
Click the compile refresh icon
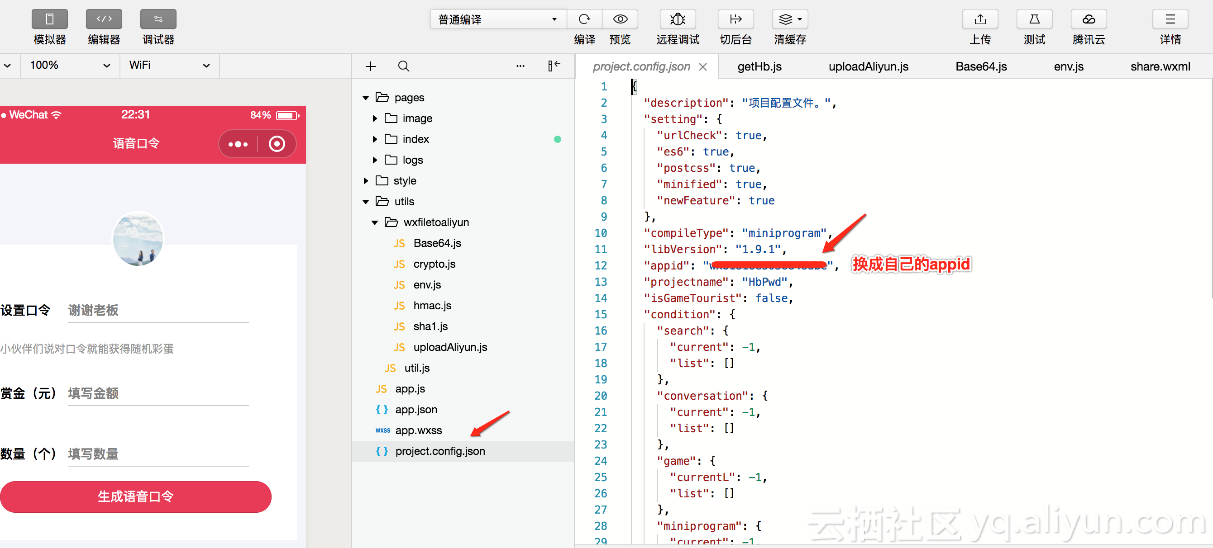[584, 19]
